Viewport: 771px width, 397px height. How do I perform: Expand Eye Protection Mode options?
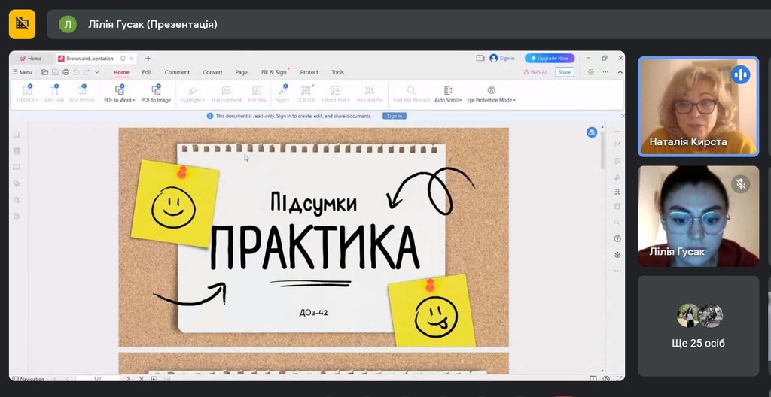click(514, 100)
